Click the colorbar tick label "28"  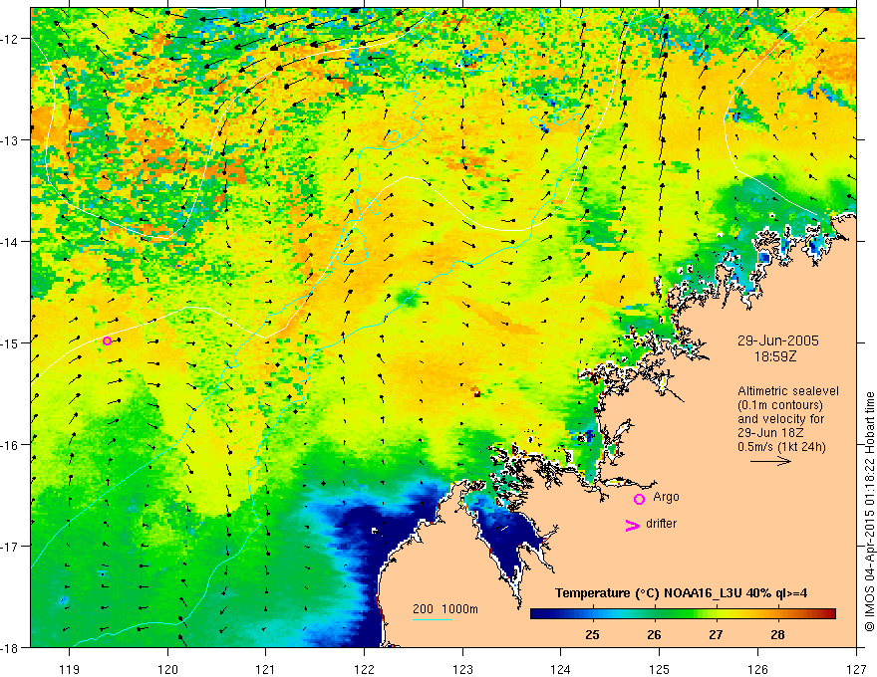[x=777, y=634]
